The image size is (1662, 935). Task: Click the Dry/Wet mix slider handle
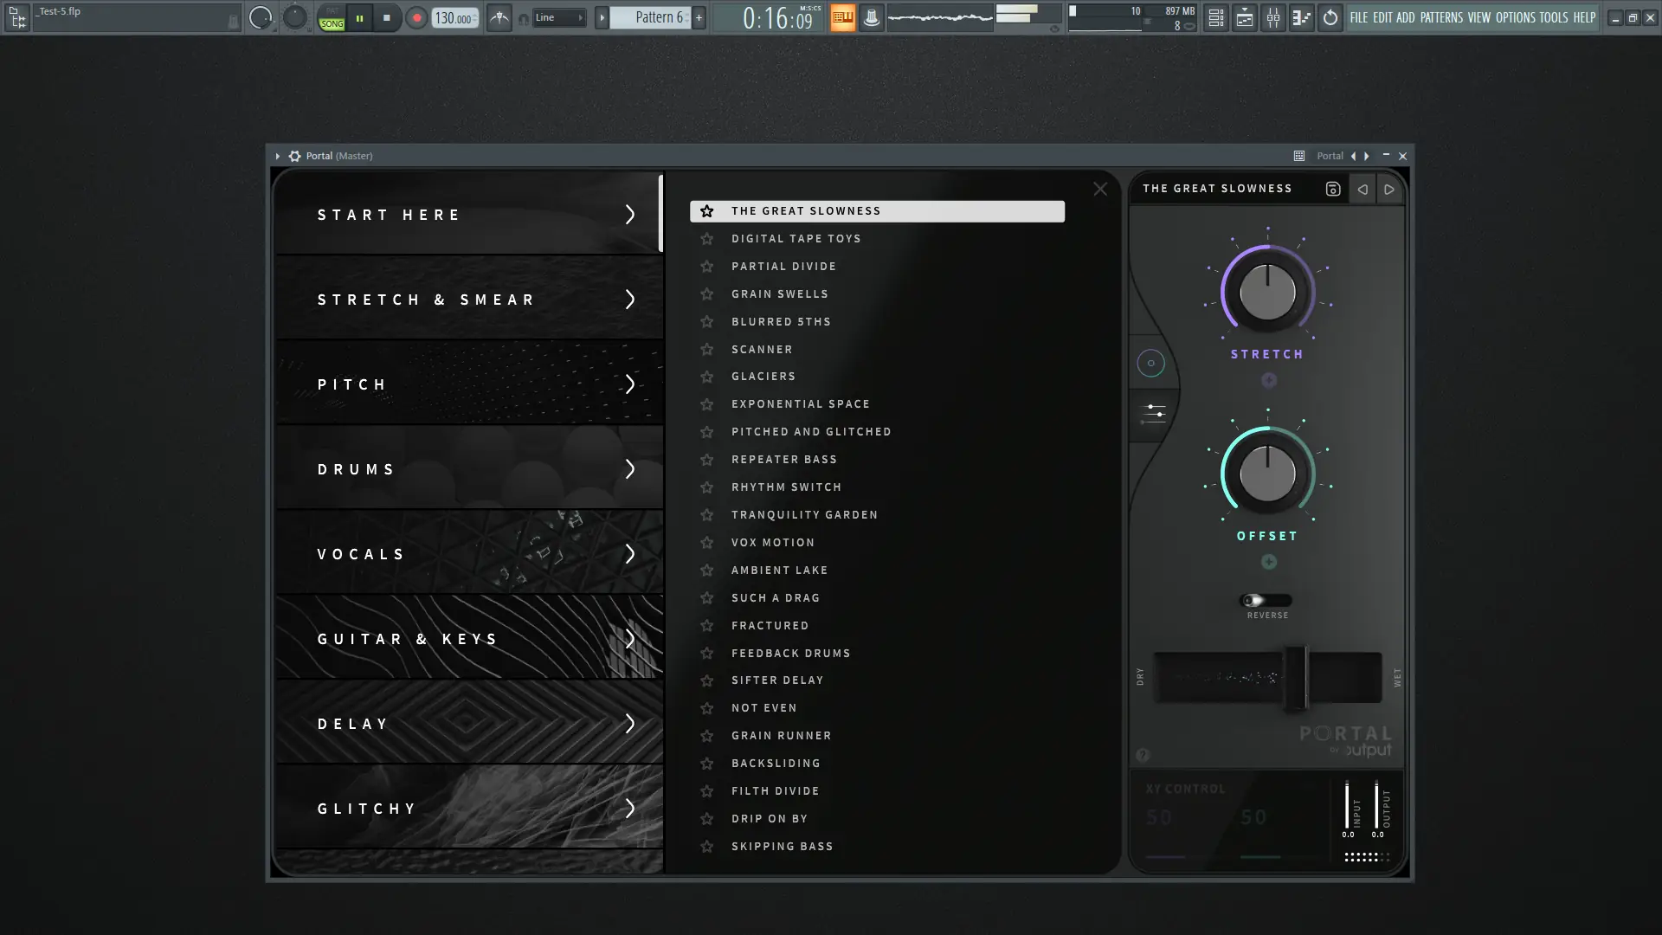pyautogui.click(x=1295, y=677)
